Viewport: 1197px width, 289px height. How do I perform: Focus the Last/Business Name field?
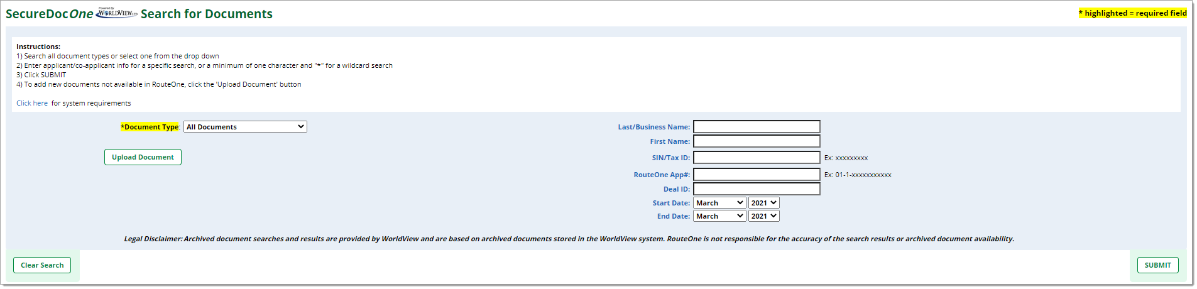(x=757, y=127)
